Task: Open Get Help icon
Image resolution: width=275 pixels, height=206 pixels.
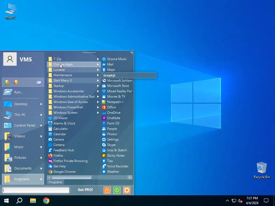Action: tap(50, 166)
